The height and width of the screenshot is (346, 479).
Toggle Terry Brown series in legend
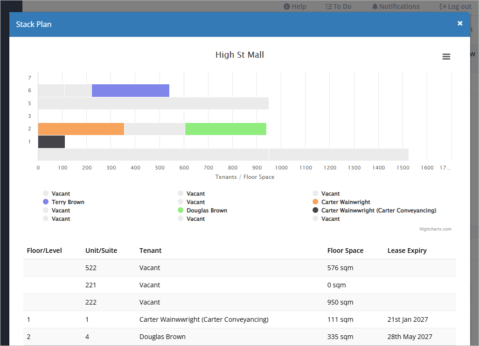[63, 202]
